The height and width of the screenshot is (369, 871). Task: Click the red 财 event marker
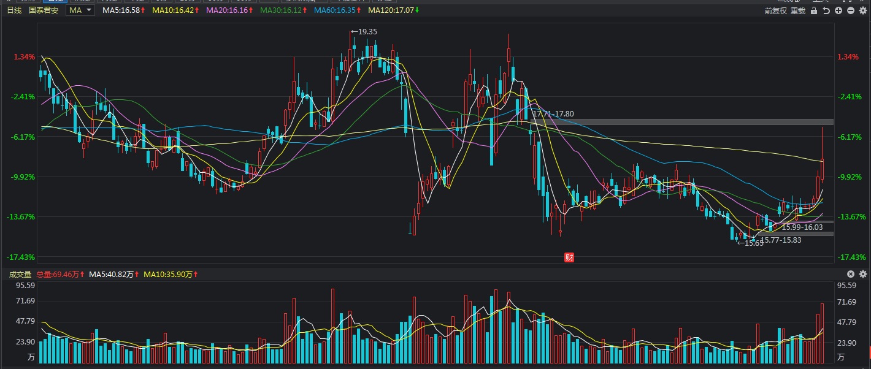click(x=569, y=257)
